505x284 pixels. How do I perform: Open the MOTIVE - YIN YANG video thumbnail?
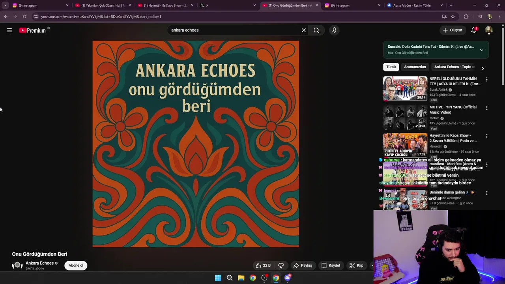click(x=405, y=117)
